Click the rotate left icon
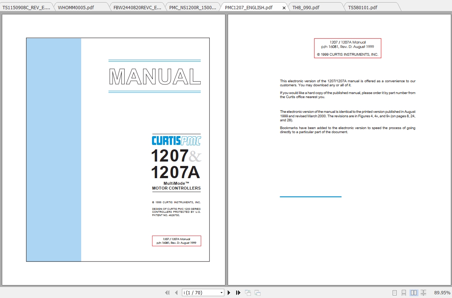The width and height of the screenshot is (452, 298). [x=248, y=292]
